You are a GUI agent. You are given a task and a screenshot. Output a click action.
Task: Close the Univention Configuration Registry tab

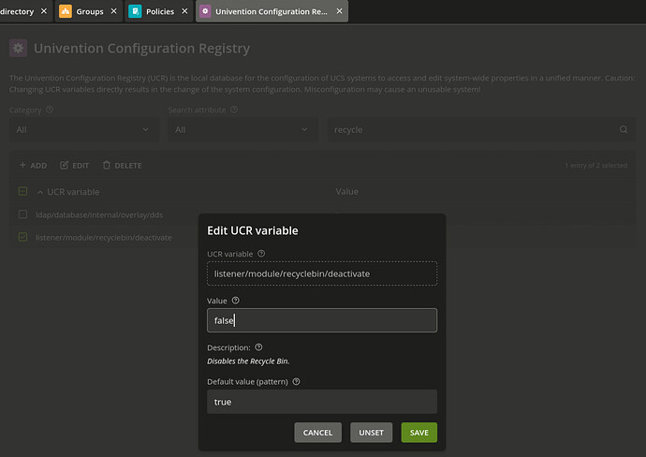coord(339,11)
